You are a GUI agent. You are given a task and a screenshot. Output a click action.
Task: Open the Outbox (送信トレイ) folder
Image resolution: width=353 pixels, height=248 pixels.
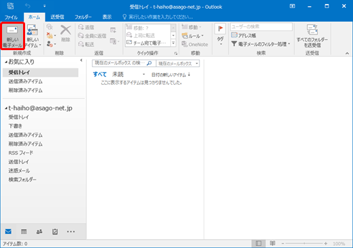18,161
